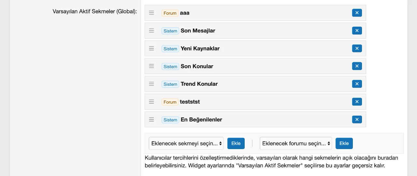417x176 pixels.
Task: Click drag handle of 'Son Konular'
Action: pos(151,66)
